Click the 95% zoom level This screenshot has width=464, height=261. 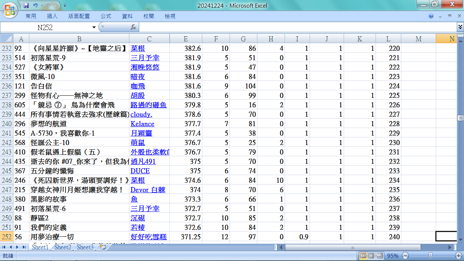(393, 256)
